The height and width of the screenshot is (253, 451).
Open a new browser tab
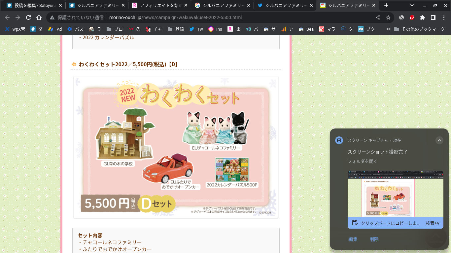pos(386,5)
